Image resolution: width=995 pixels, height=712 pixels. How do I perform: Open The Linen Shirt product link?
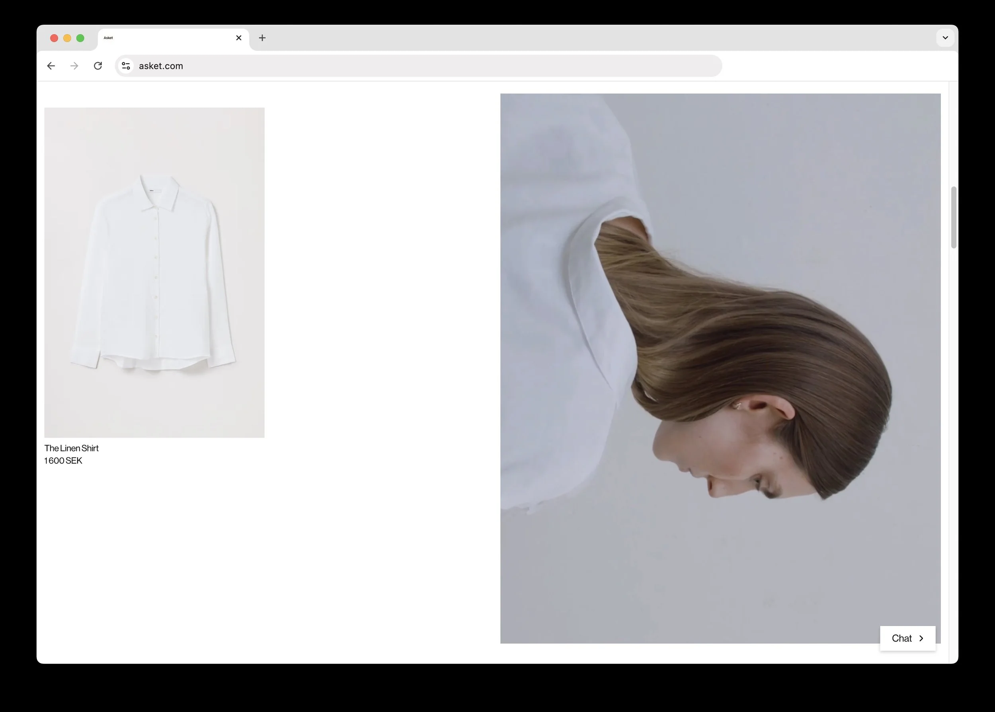click(x=72, y=448)
